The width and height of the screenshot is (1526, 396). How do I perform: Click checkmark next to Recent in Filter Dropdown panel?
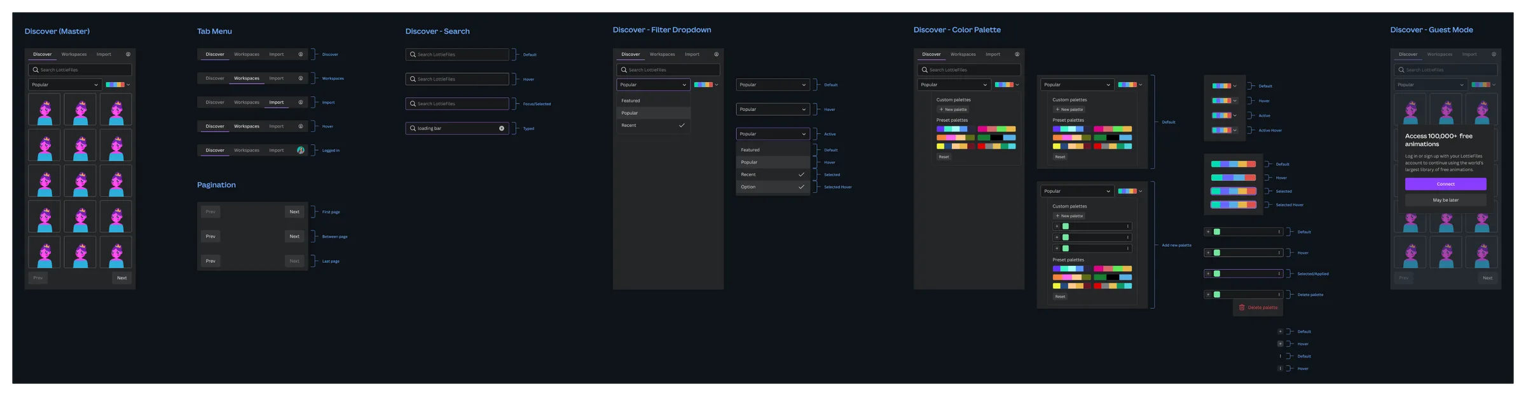click(682, 125)
